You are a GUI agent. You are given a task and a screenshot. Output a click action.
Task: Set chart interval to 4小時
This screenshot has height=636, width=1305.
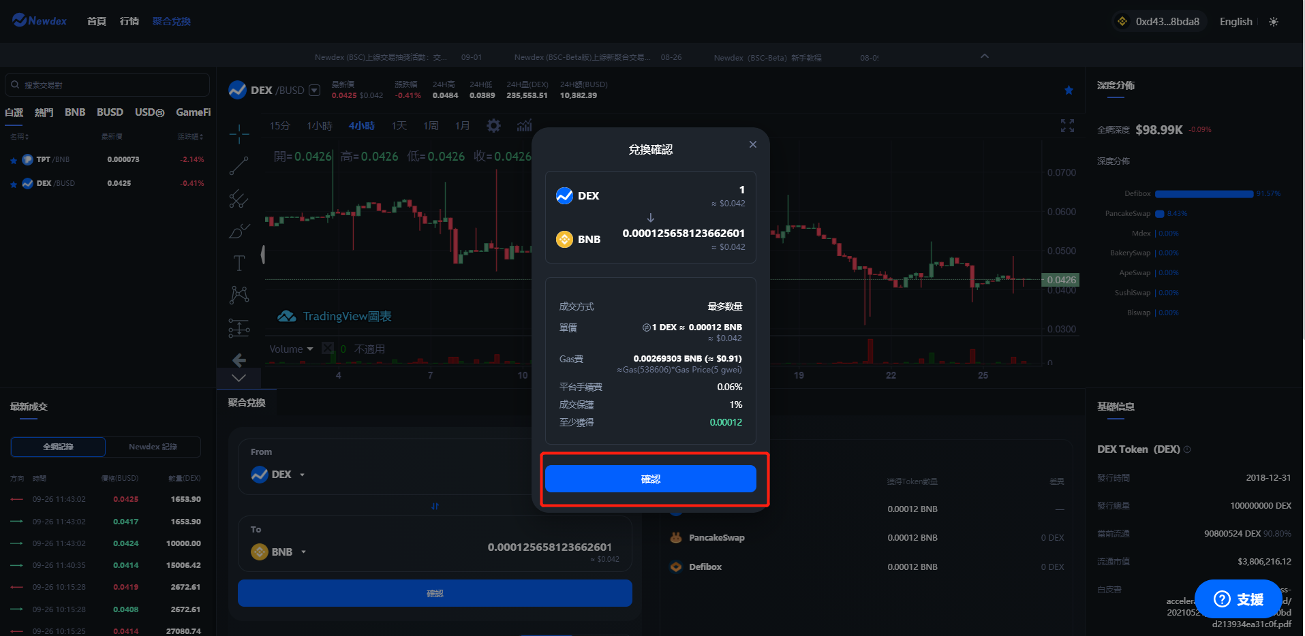(362, 126)
